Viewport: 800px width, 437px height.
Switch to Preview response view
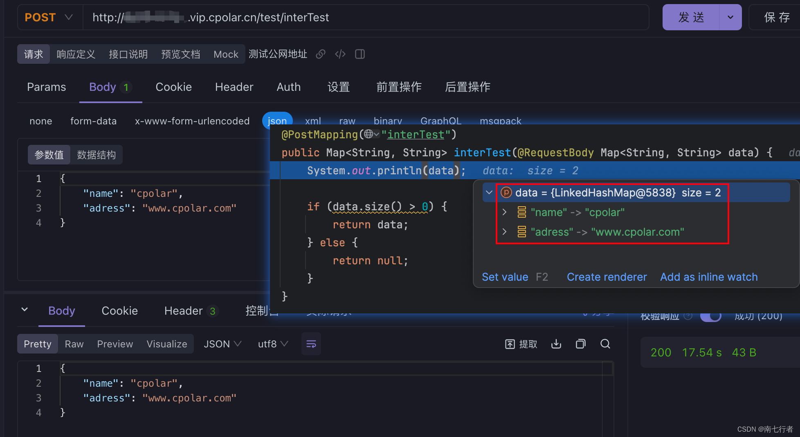[115, 344]
